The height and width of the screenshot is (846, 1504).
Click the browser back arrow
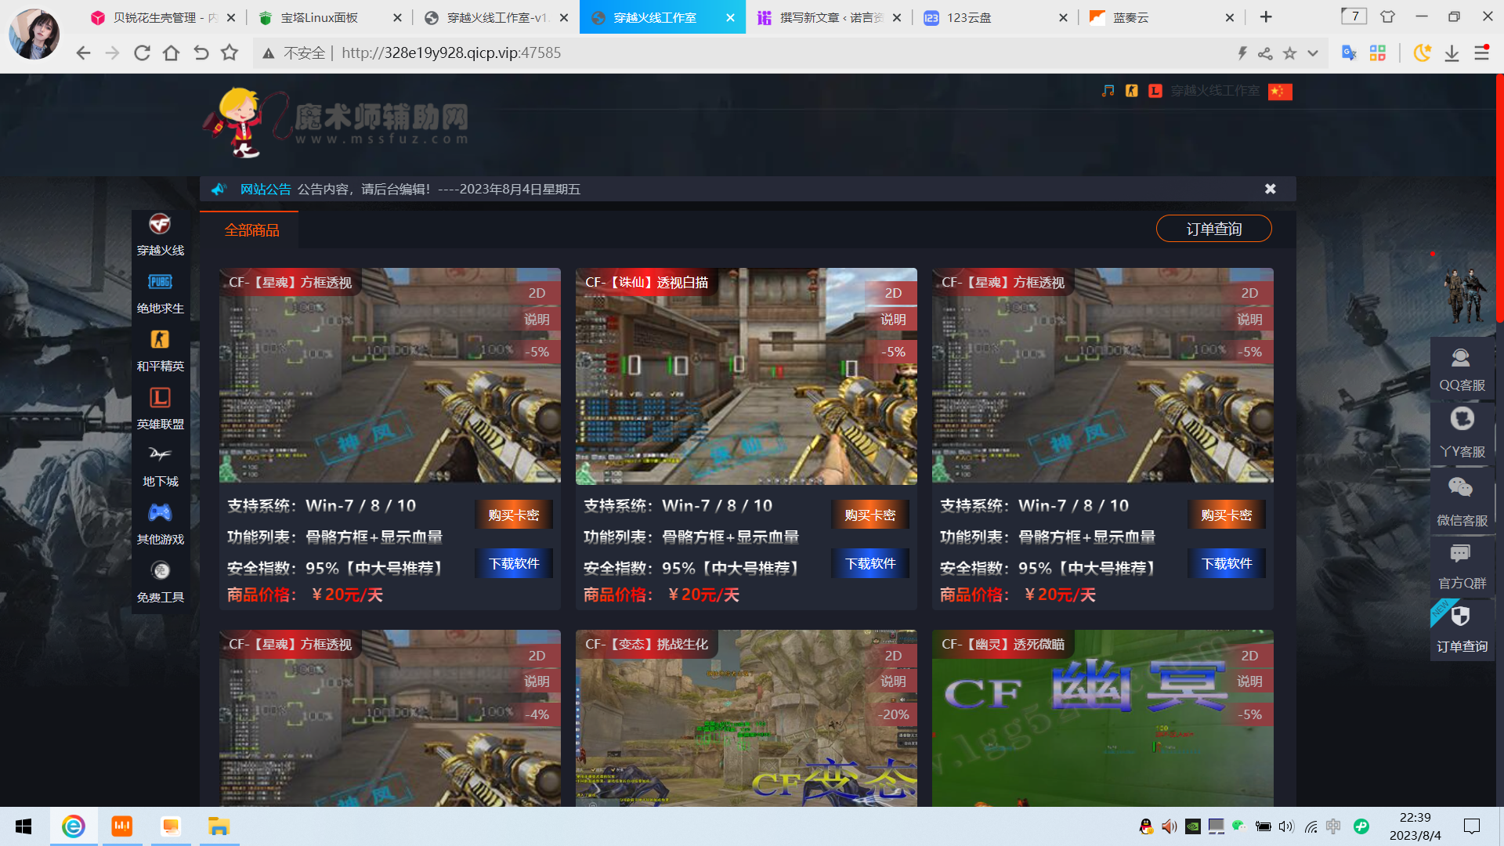tap(83, 53)
